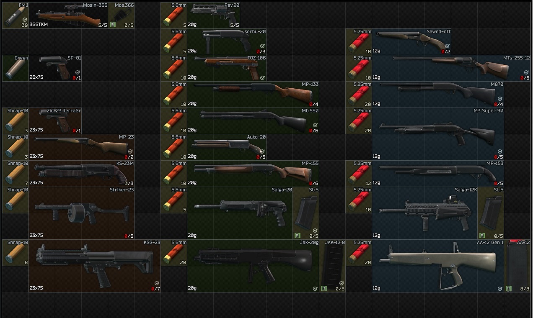533x318 pixels.
Task: Select the M870 shotgun
Action: click(x=438, y=94)
